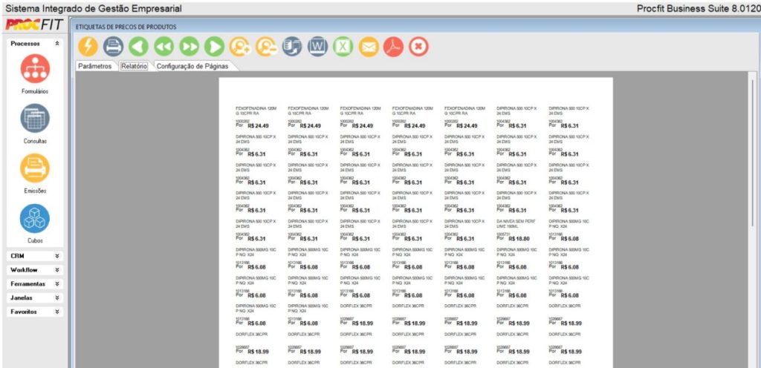Open Cubos from the Processos panel
Viewport: 761px width, 368px height.
click(34, 218)
